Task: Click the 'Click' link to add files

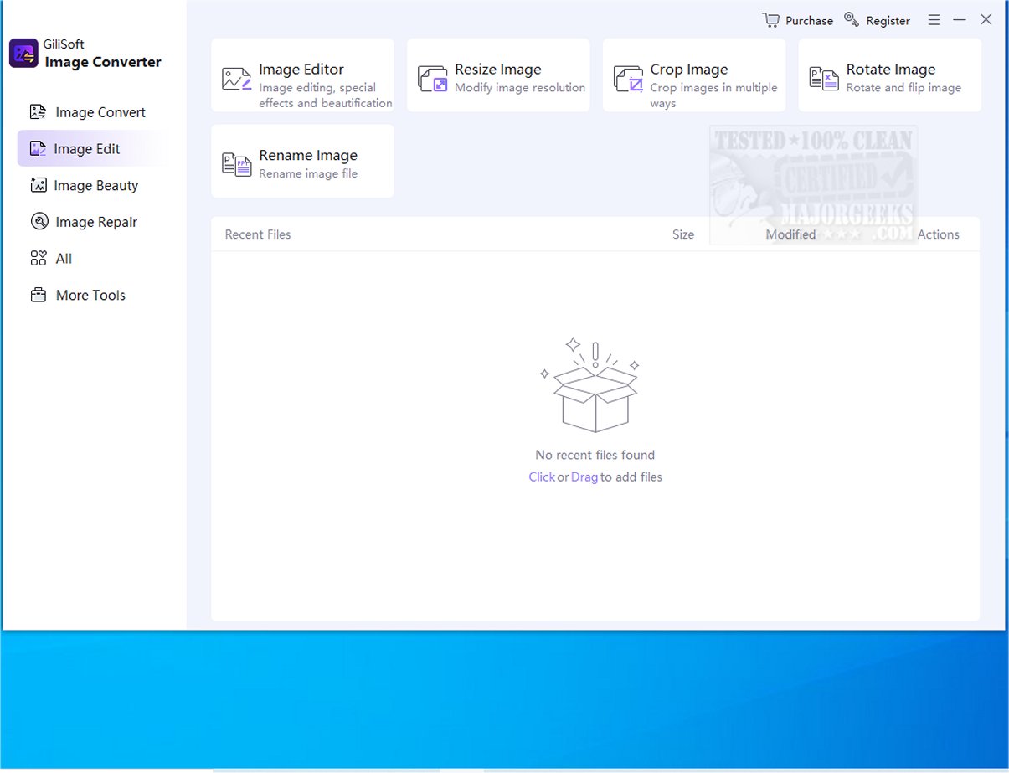Action: tap(542, 477)
